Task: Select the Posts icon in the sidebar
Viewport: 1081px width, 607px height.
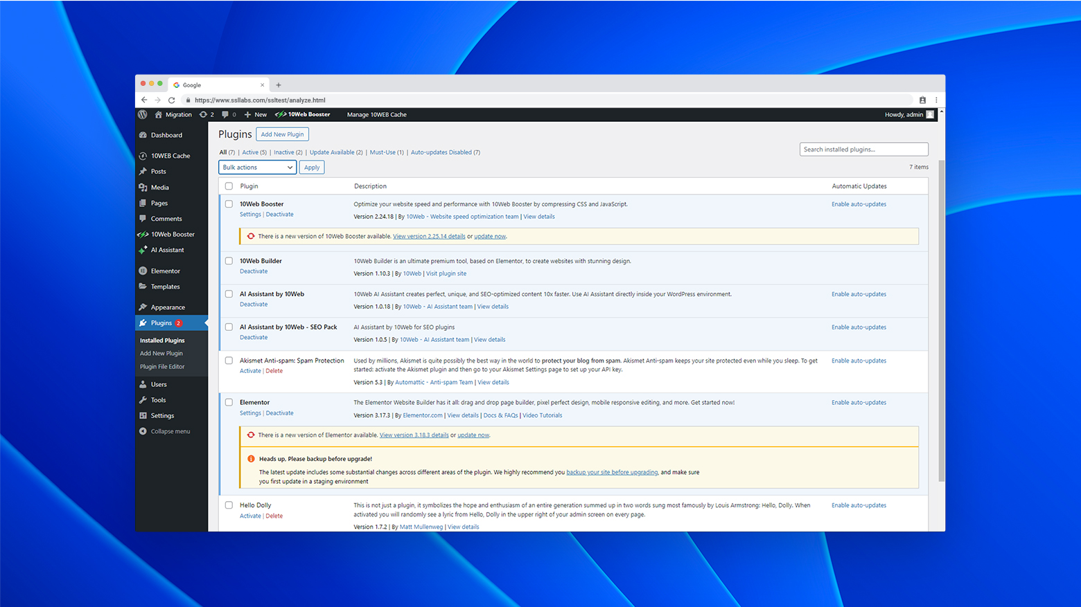Action: click(x=144, y=171)
